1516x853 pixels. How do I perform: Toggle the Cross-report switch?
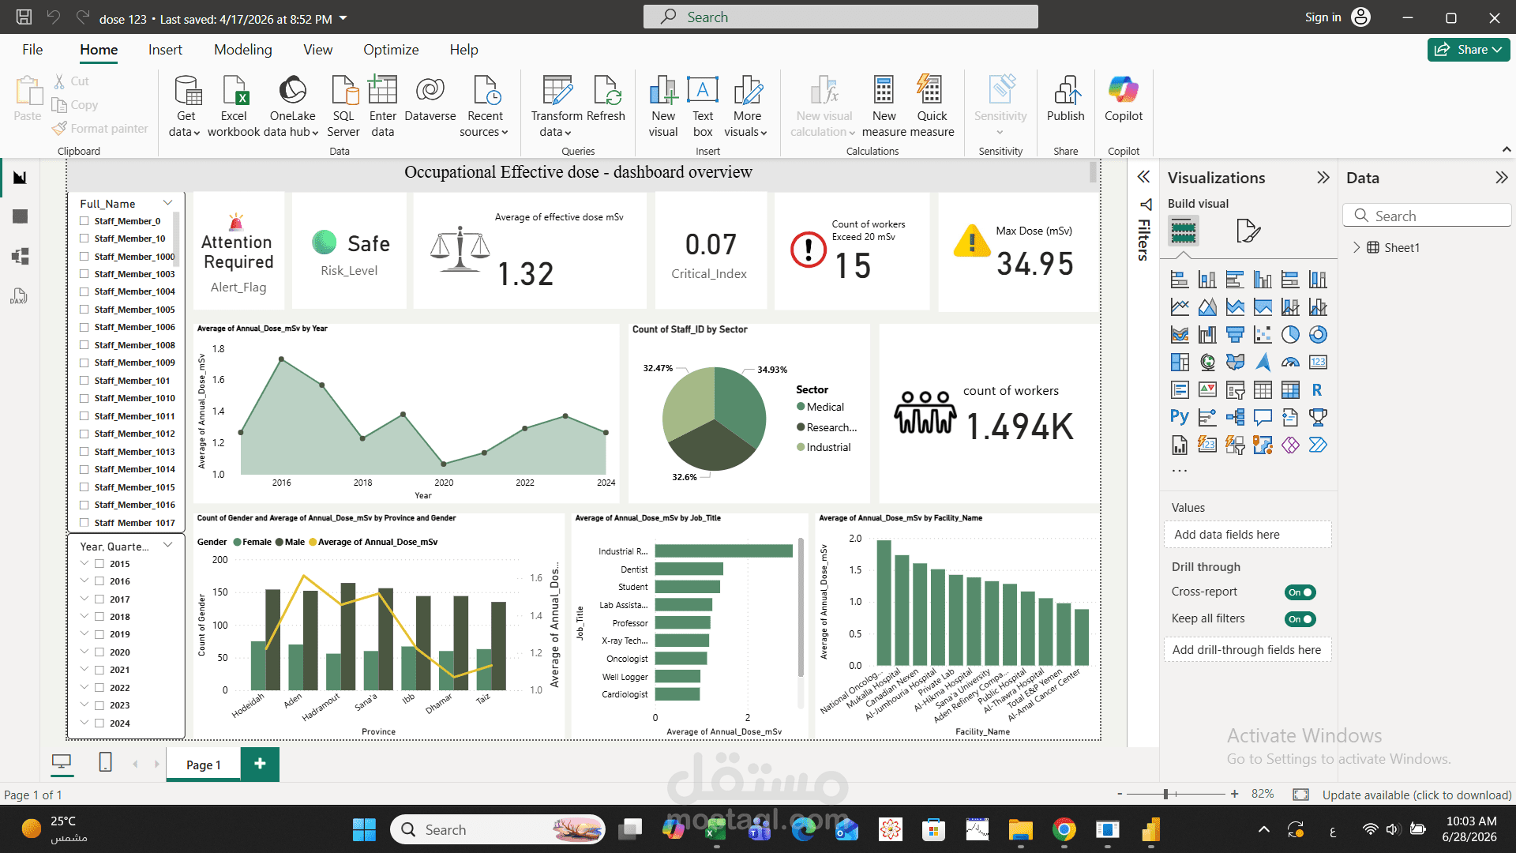pos(1300,592)
